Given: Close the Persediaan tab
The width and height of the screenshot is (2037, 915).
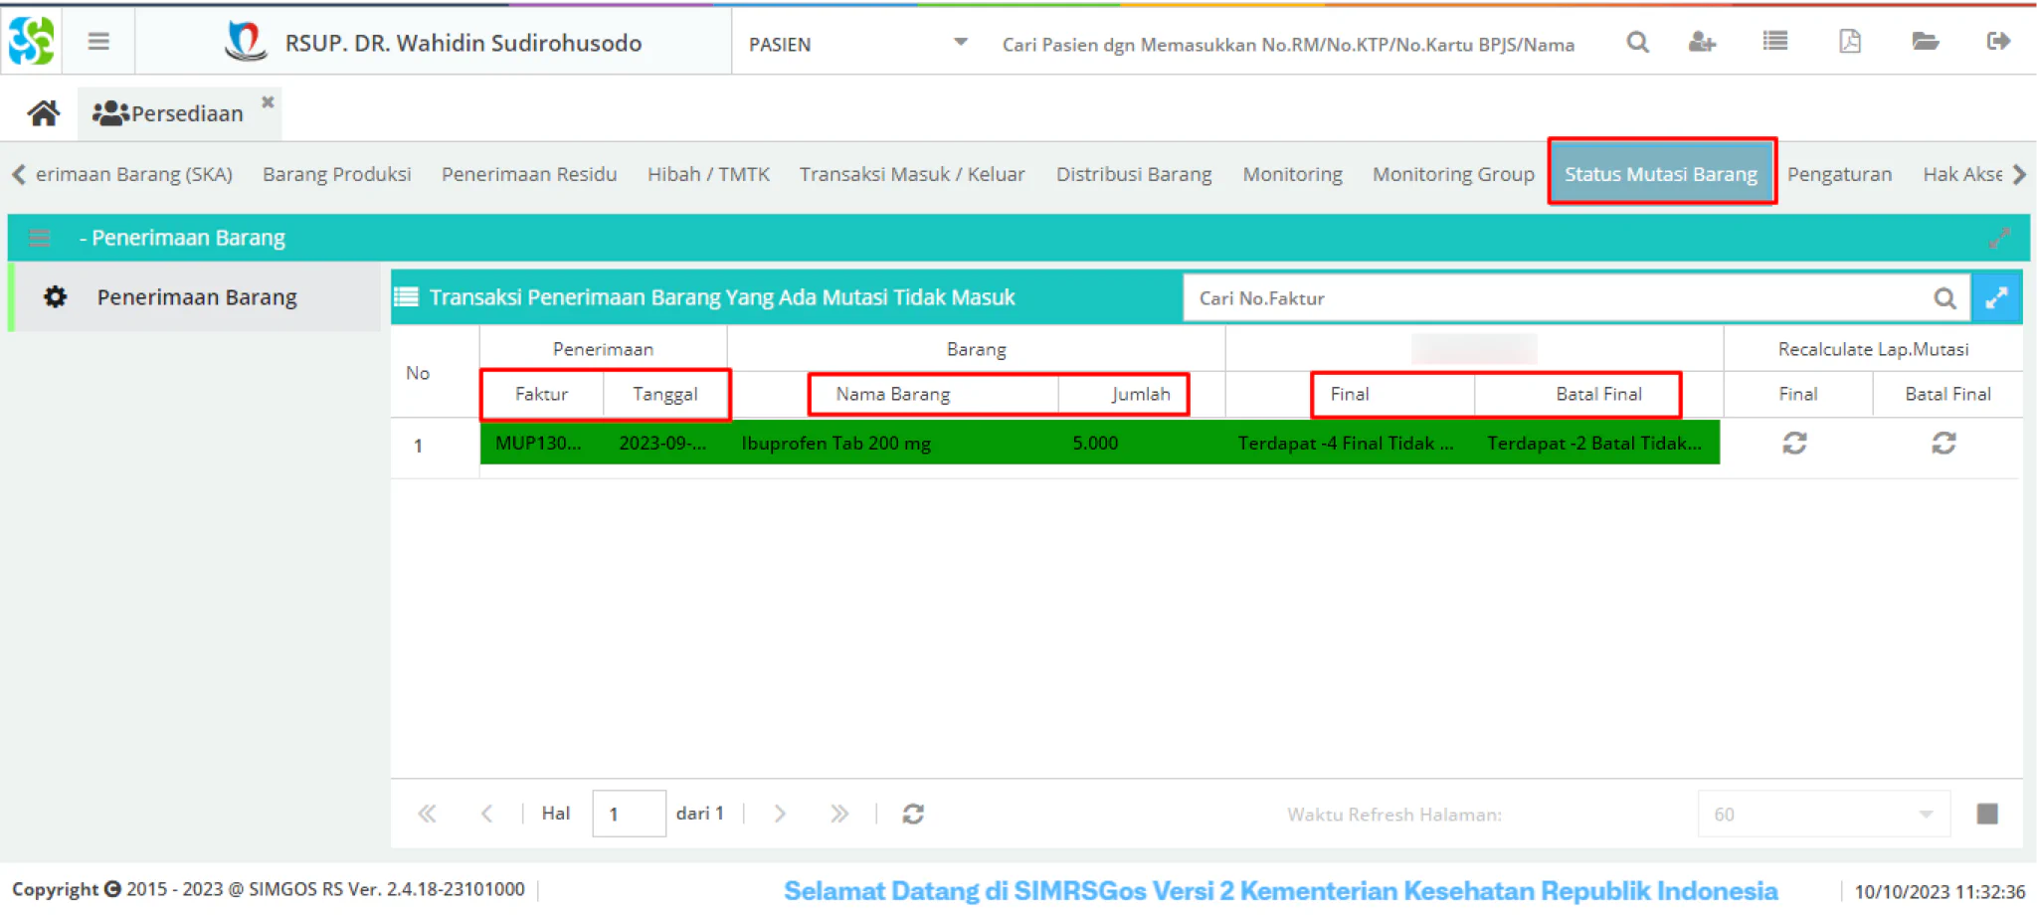Looking at the screenshot, I should coord(268,102).
